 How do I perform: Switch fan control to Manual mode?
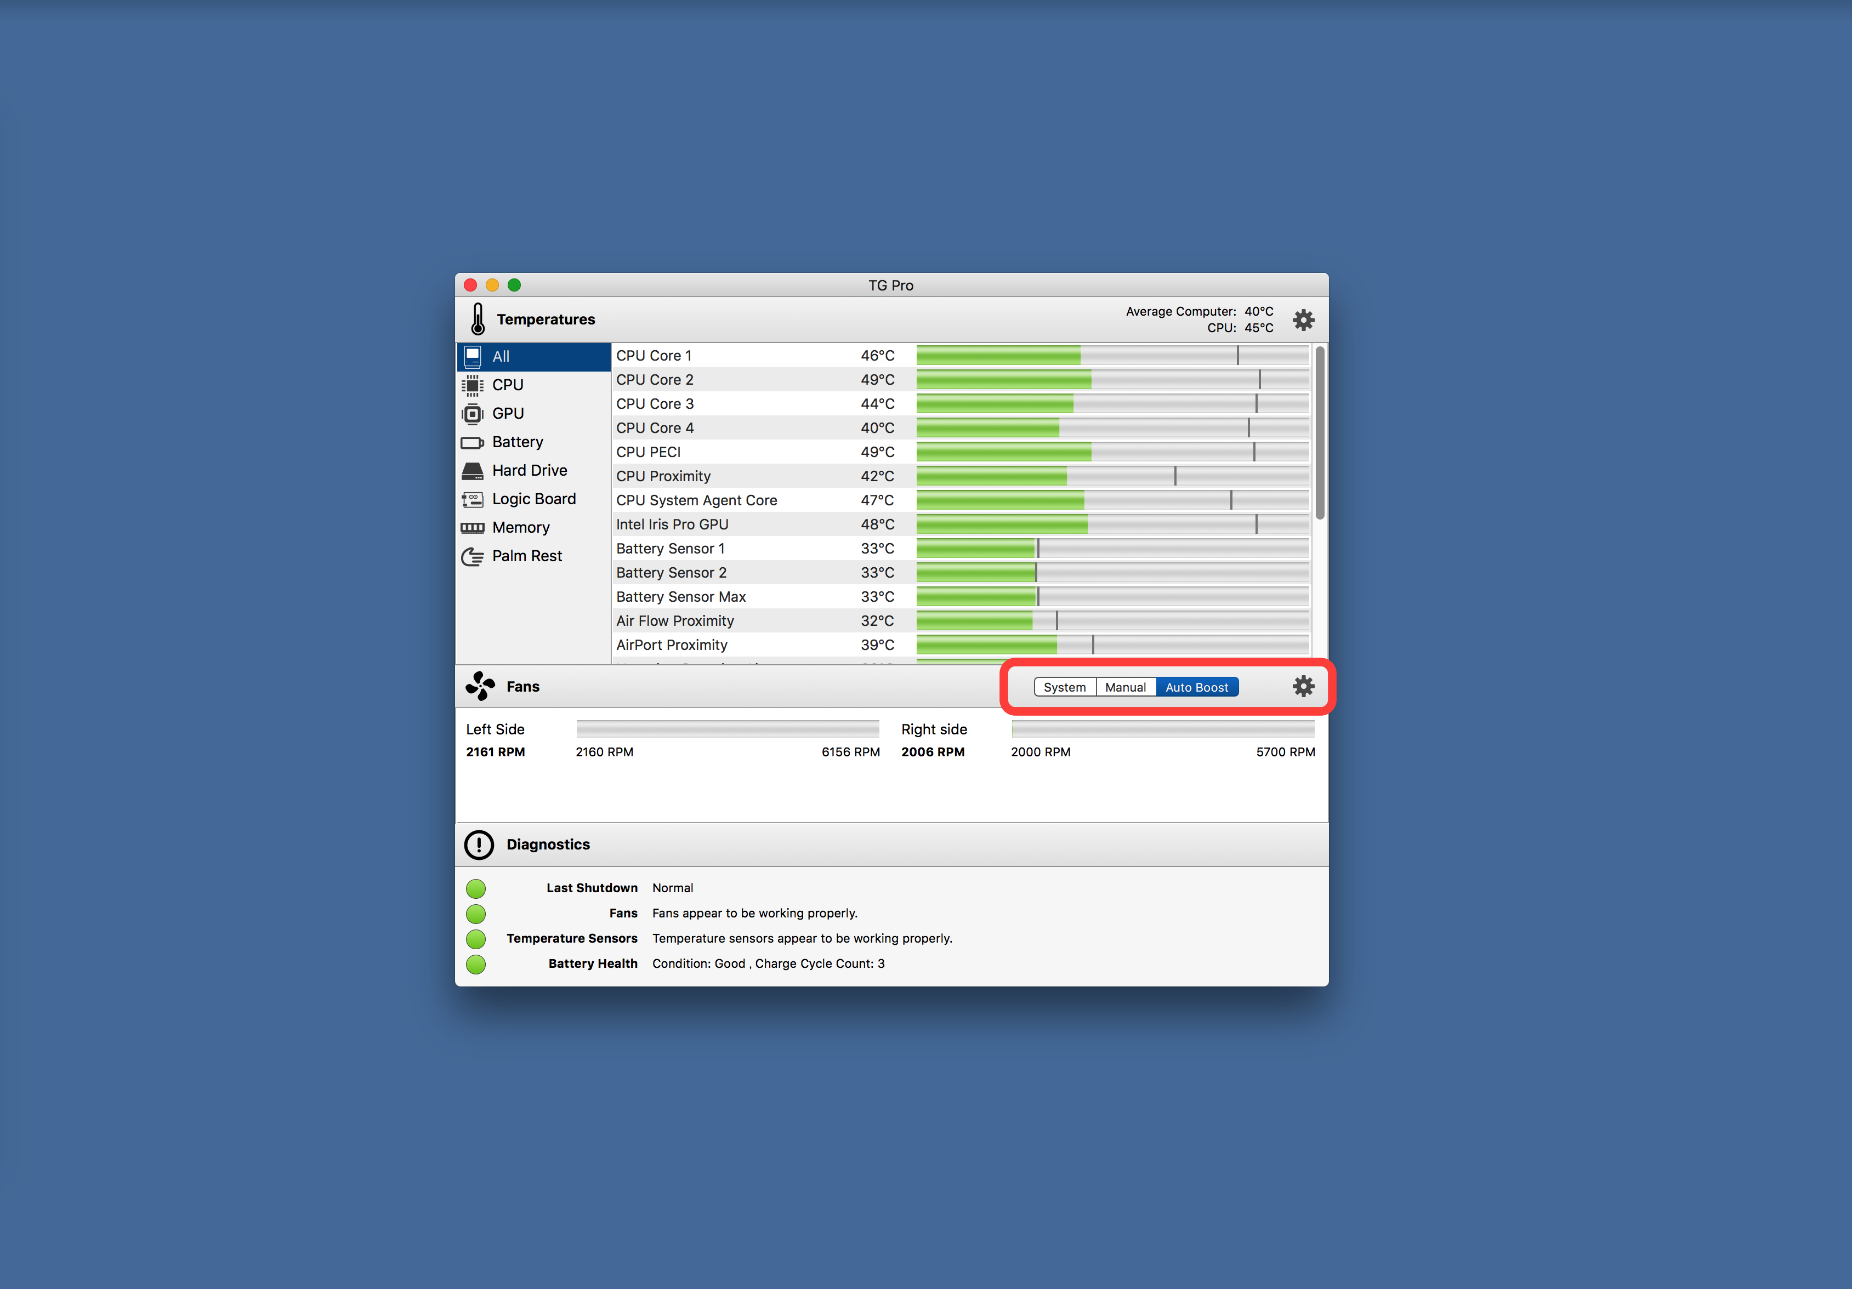coord(1124,687)
